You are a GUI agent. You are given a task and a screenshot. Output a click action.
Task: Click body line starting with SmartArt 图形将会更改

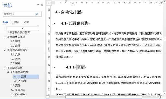pyautogui.click(x=108, y=83)
